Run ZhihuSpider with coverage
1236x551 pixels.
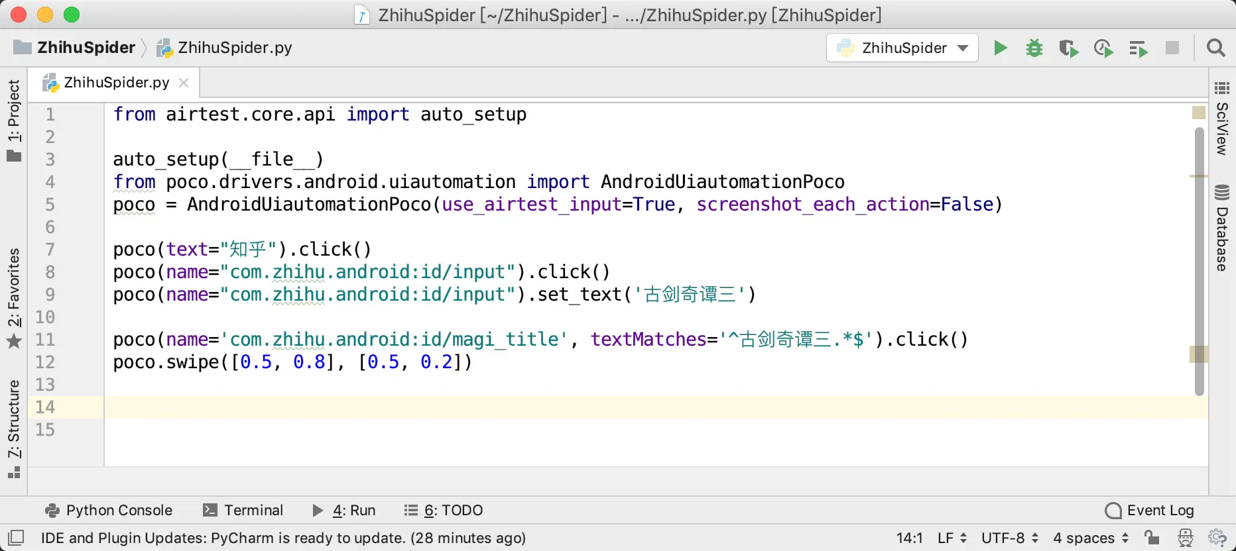point(1069,48)
